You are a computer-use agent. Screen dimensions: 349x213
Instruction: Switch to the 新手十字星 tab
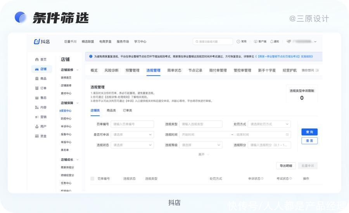coord(267,70)
